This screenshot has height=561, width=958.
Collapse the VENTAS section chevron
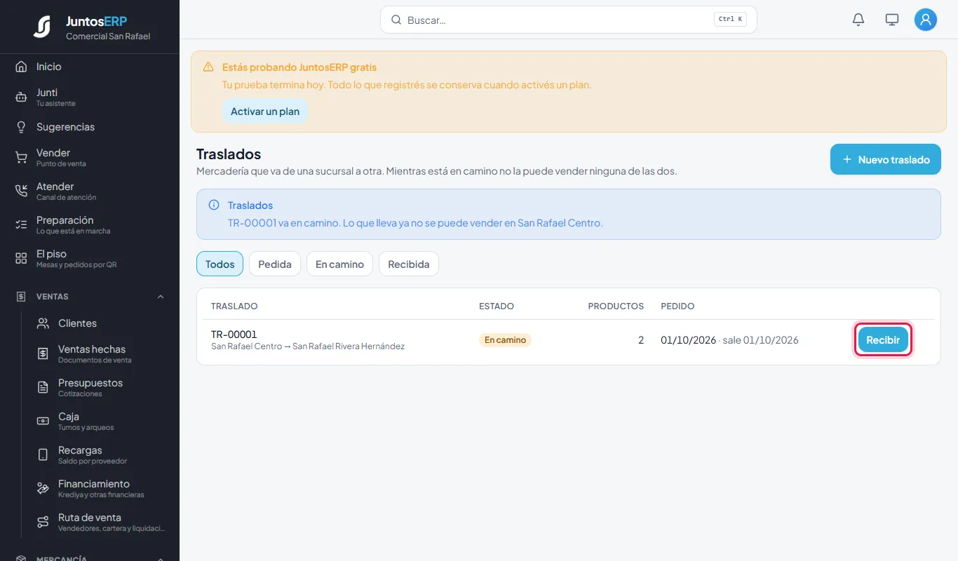click(x=161, y=297)
